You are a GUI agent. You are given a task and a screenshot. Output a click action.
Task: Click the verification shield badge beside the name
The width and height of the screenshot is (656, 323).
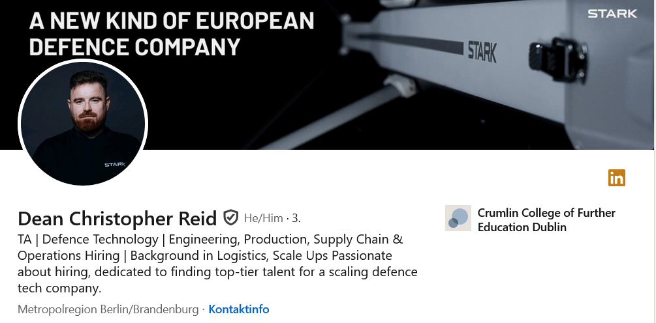tap(230, 217)
